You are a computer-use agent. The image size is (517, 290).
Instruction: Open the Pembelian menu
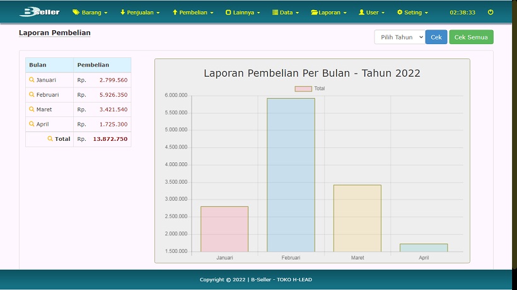pos(193,13)
